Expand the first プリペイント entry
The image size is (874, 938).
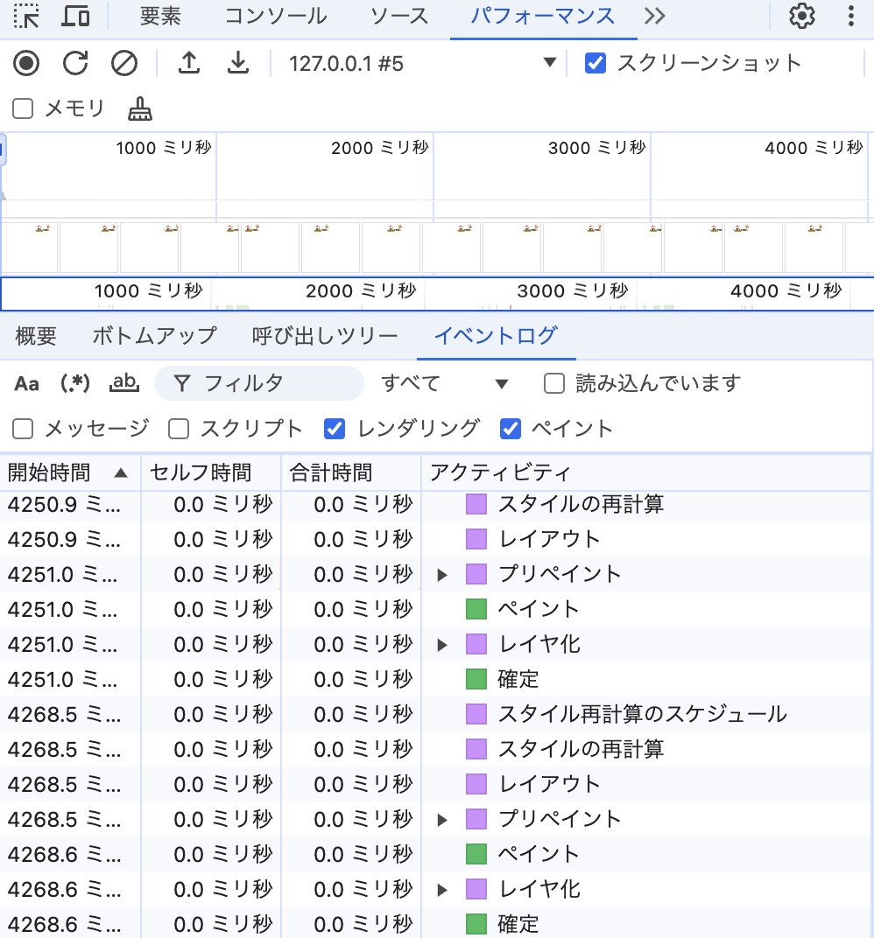pos(442,574)
